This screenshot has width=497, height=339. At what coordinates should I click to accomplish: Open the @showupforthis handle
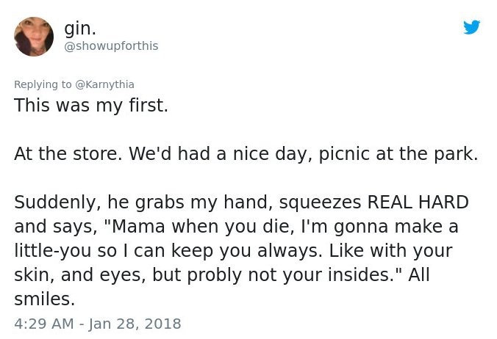[111, 46]
